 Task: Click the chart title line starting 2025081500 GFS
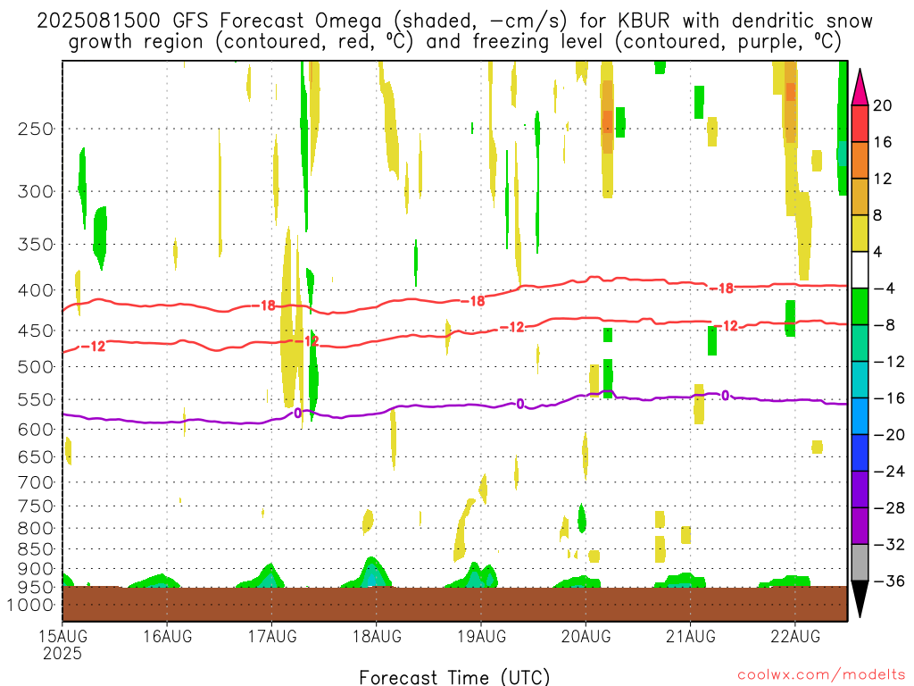pos(454,21)
